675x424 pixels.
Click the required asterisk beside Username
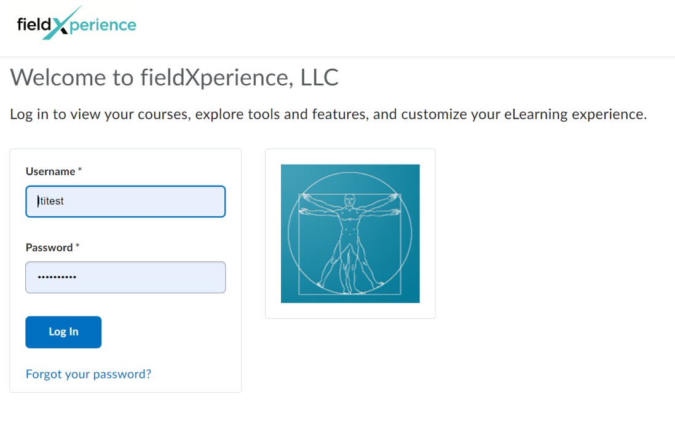pyautogui.click(x=80, y=170)
